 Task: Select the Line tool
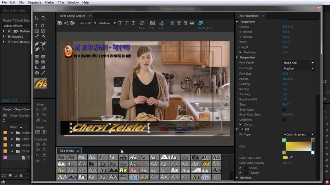(43, 73)
